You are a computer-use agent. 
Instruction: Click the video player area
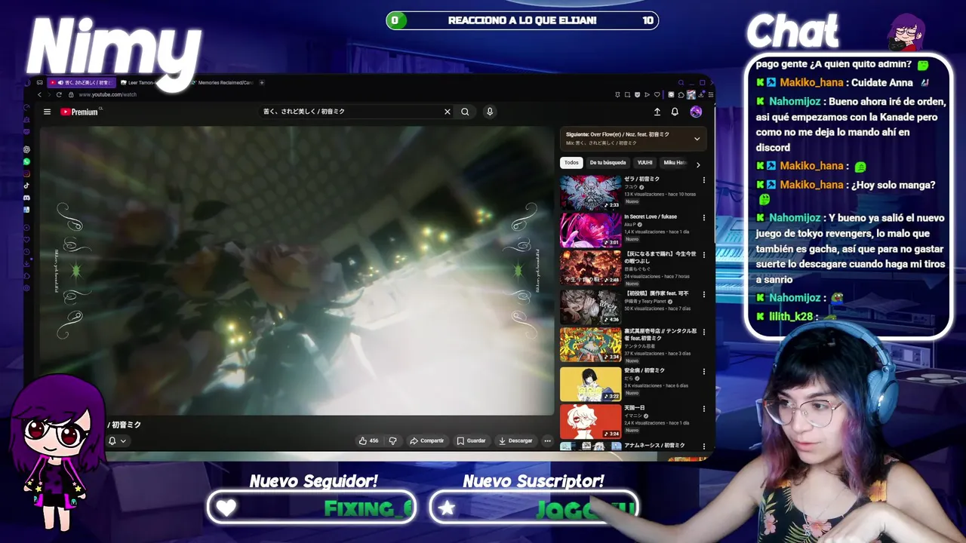click(x=297, y=270)
